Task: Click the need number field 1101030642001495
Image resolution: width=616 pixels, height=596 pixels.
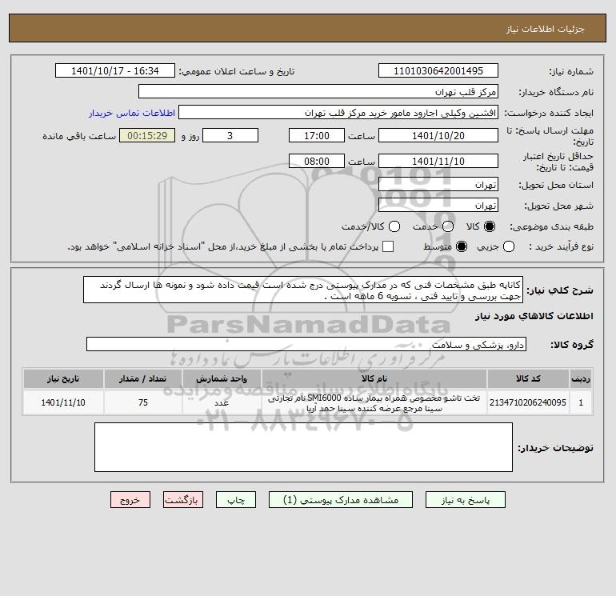Action: tap(438, 70)
